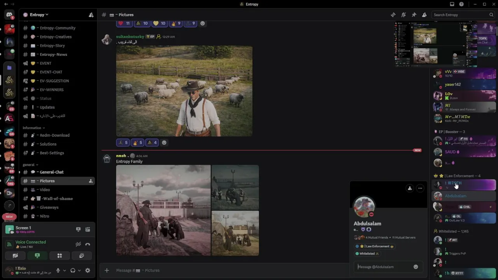This screenshot has height=280, width=498.
Task: Pick emoji in Abdulsalam message field
Action: coord(416,267)
